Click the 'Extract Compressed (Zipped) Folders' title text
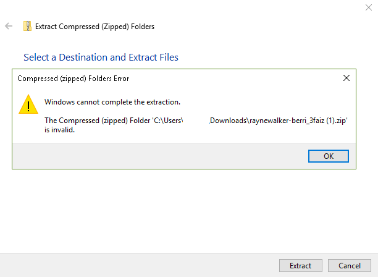Image resolution: width=378 pixels, height=277 pixels. click(x=94, y=27)
